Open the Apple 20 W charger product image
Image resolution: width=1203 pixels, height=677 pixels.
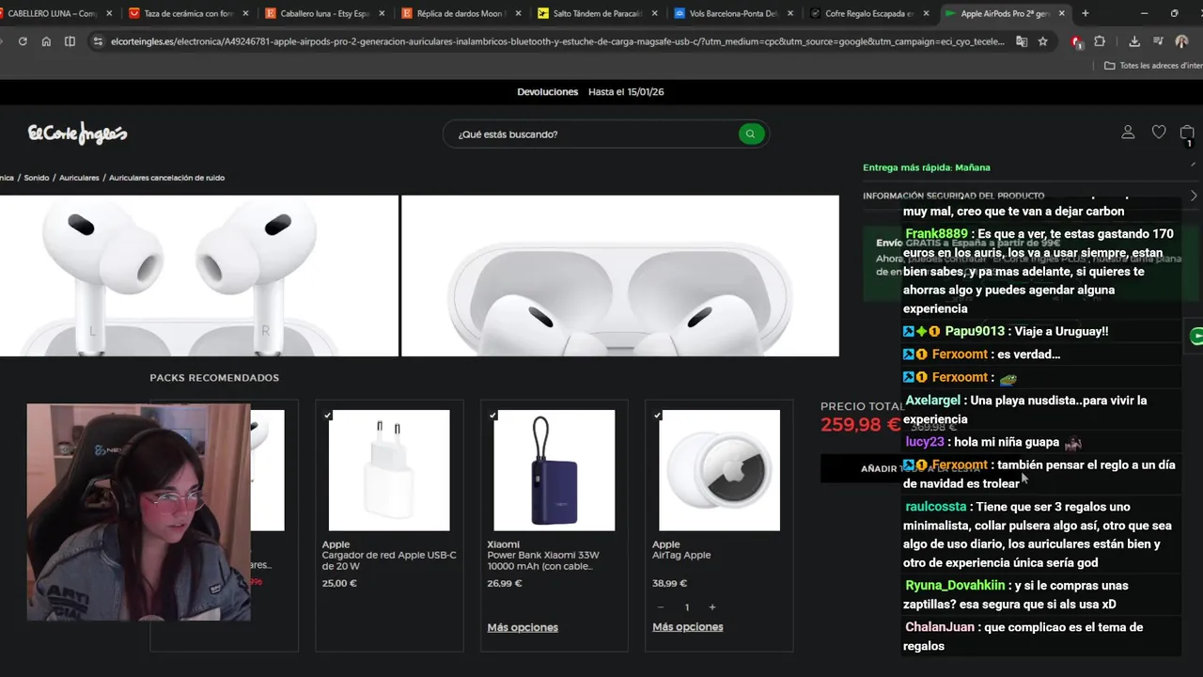click(389, 470)
